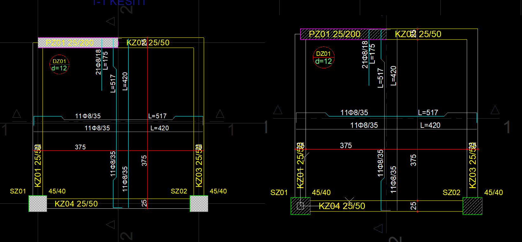Select KZ02 25/50 label in right drawing
This screenshot has height=242, width=522.
coord(418,34)
